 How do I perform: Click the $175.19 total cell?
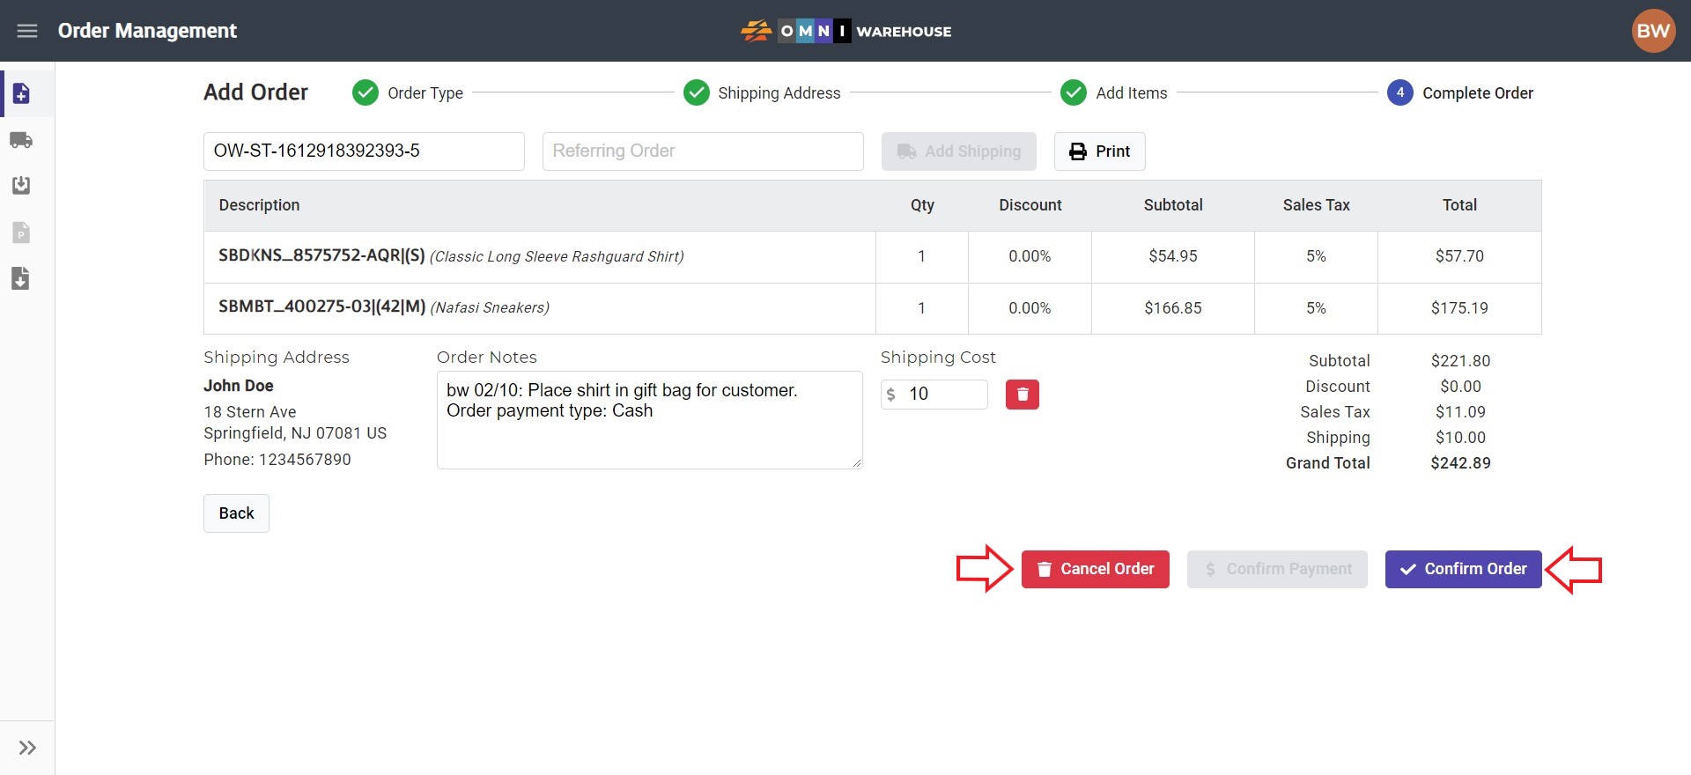click(1459, 308)
